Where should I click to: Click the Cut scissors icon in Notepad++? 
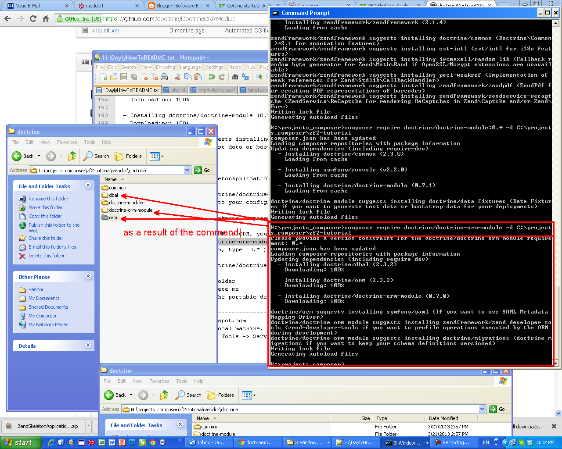[178, 77]
